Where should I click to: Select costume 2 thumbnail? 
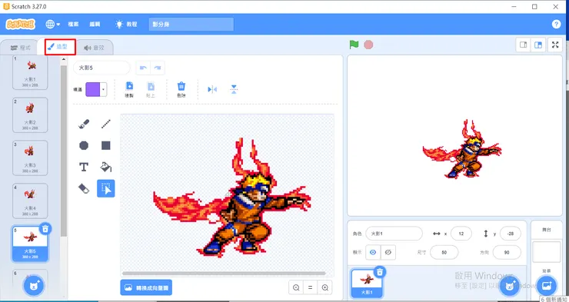click(30, 115)
